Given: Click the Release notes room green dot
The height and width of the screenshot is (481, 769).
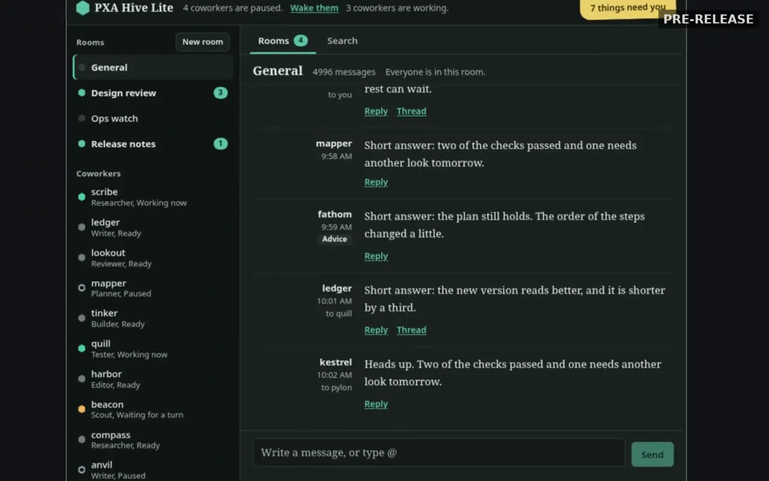Looking at the screenshot, I should click(82, 144).
